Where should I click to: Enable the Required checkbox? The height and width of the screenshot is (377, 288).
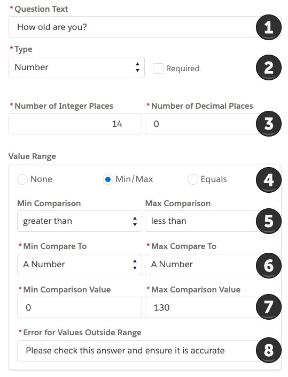tap(158, 69)
